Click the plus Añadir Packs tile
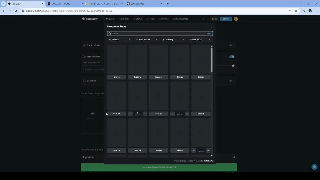The image size is (320, 180). [x=93, y=115]
